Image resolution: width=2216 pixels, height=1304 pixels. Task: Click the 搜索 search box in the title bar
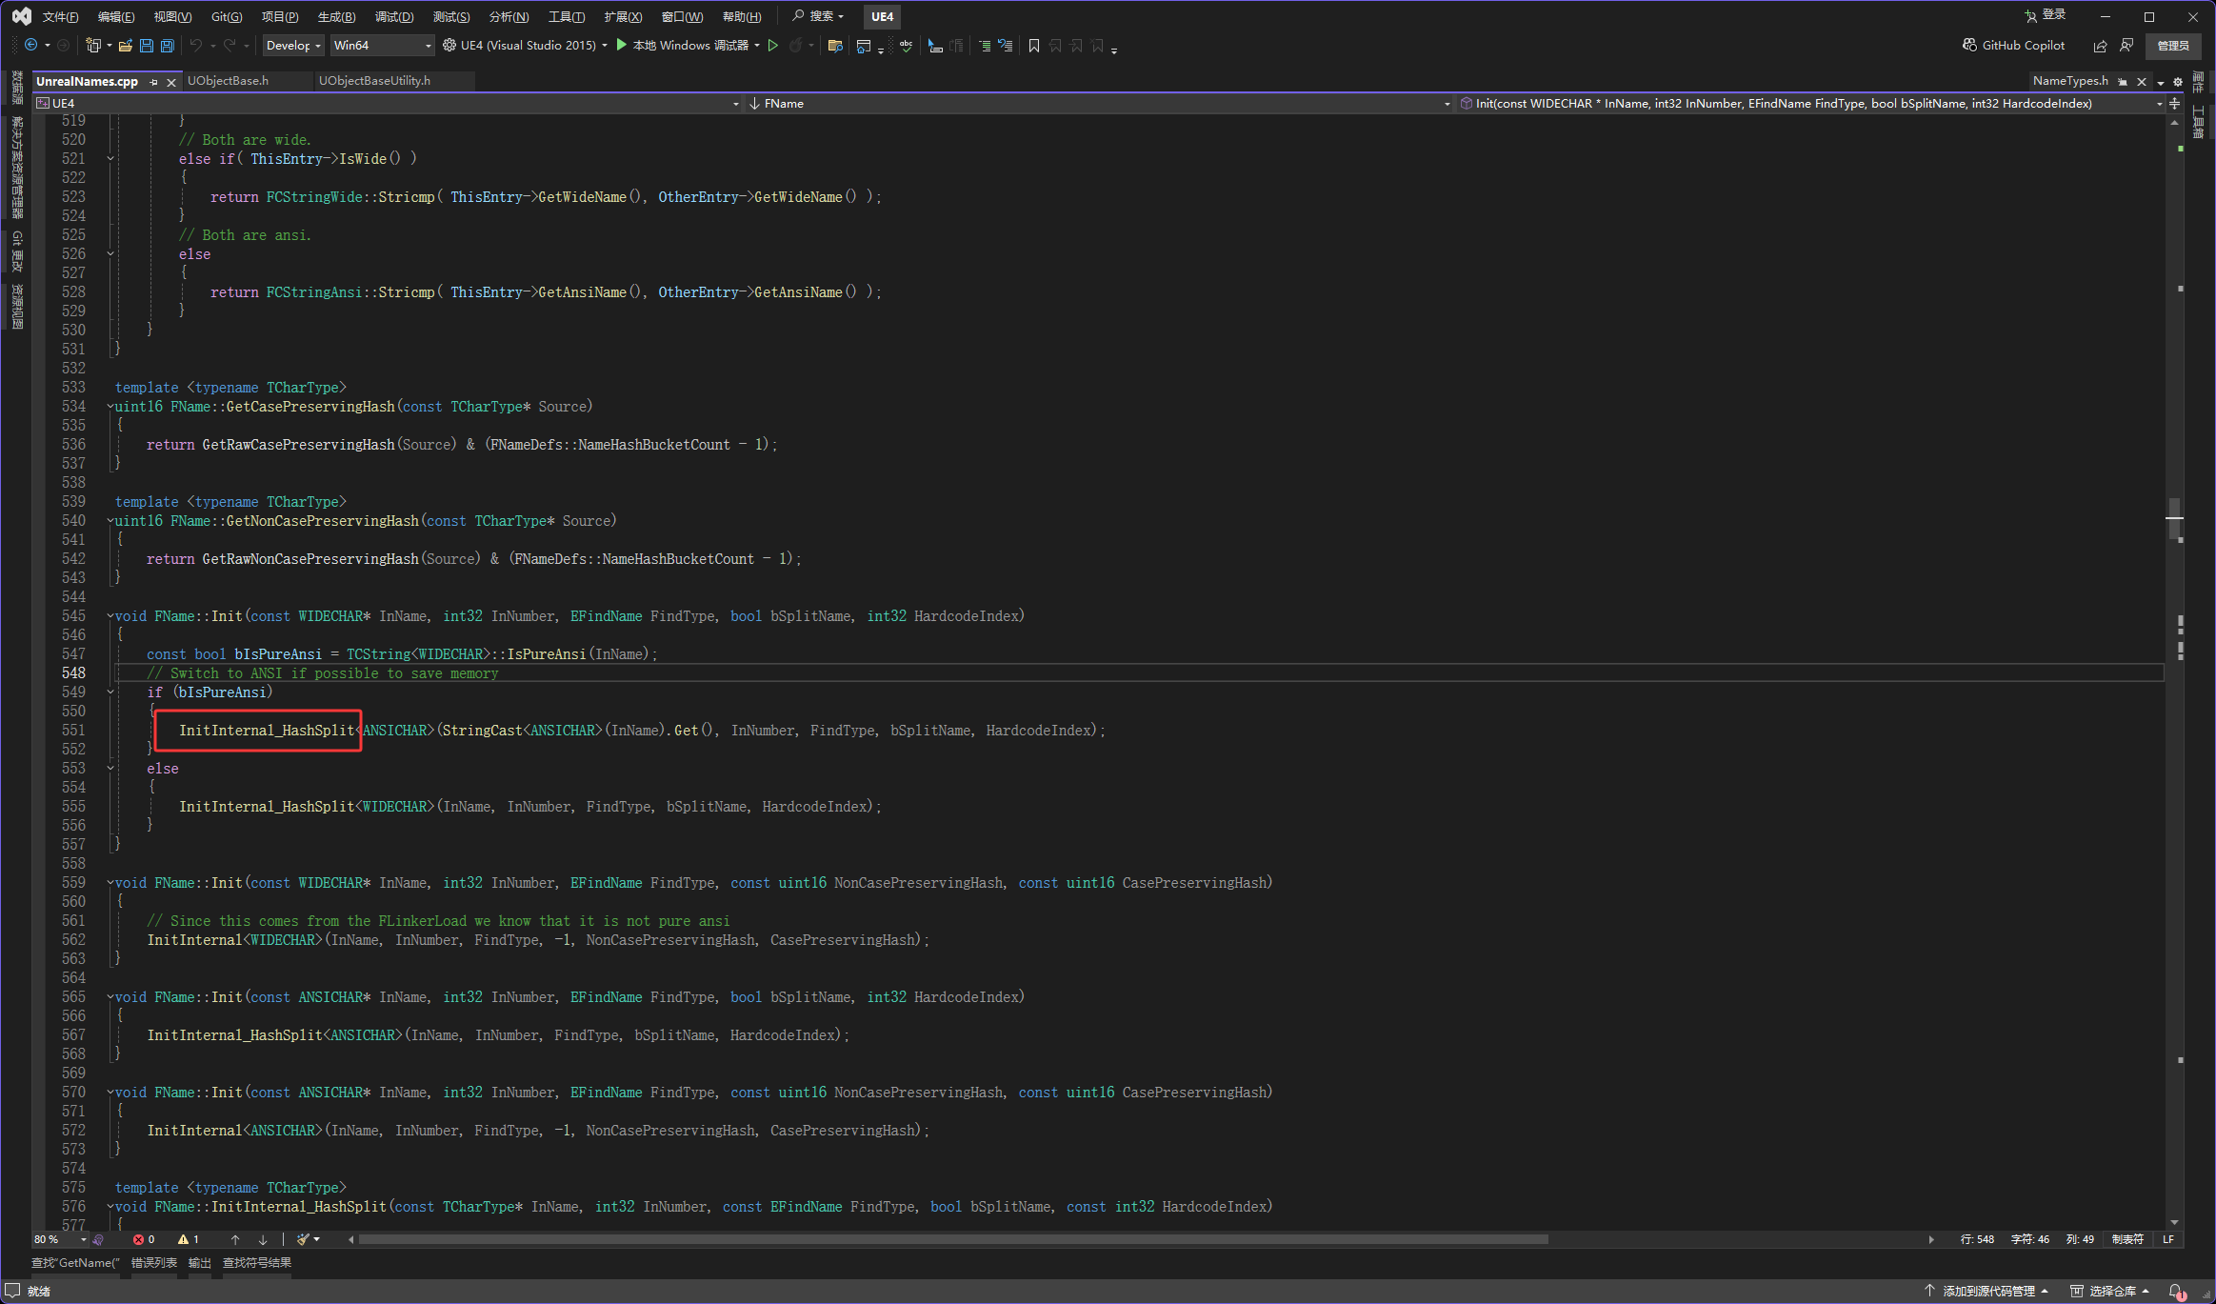click(819, 16)
